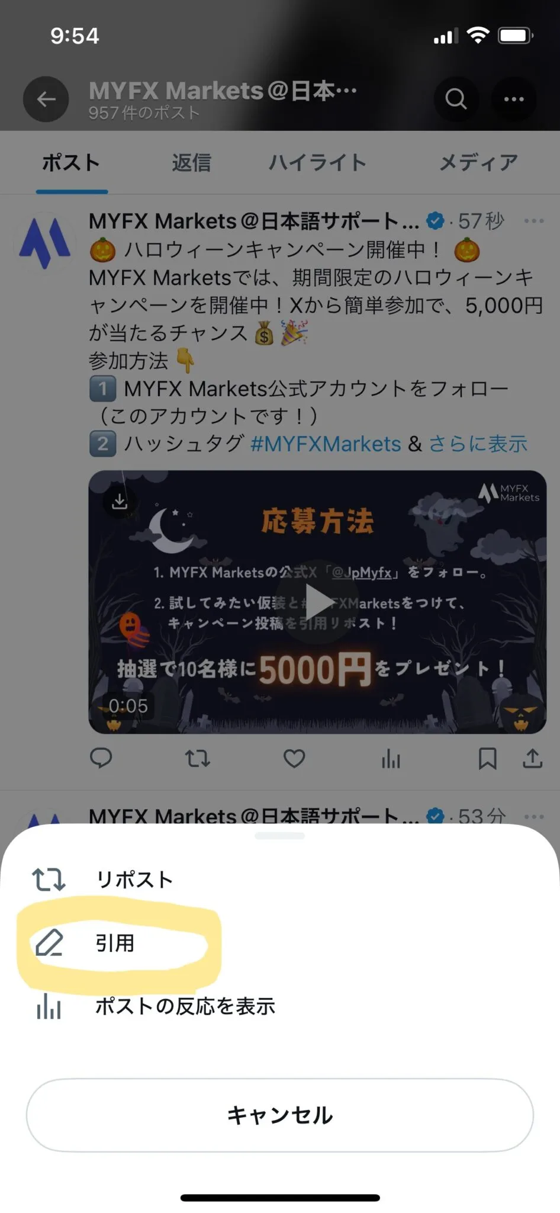
Task: Download video via arrow icon on thumbnail
Action: pyautogui.click(x=120, y=501)
